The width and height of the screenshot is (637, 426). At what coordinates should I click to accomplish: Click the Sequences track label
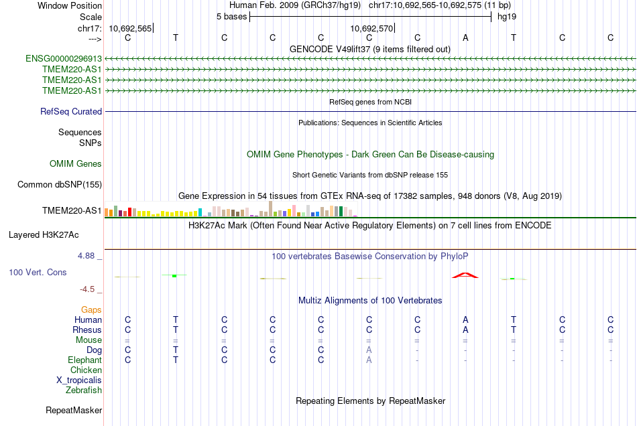(x=80, y=132)
